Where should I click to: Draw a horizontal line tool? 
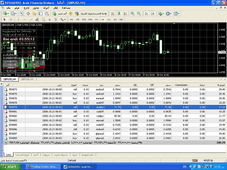tap(25, 20)
